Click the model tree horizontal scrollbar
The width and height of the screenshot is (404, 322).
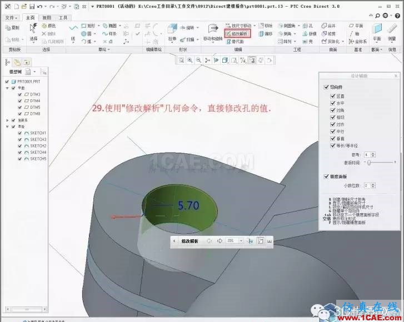(x=27, y=309)
